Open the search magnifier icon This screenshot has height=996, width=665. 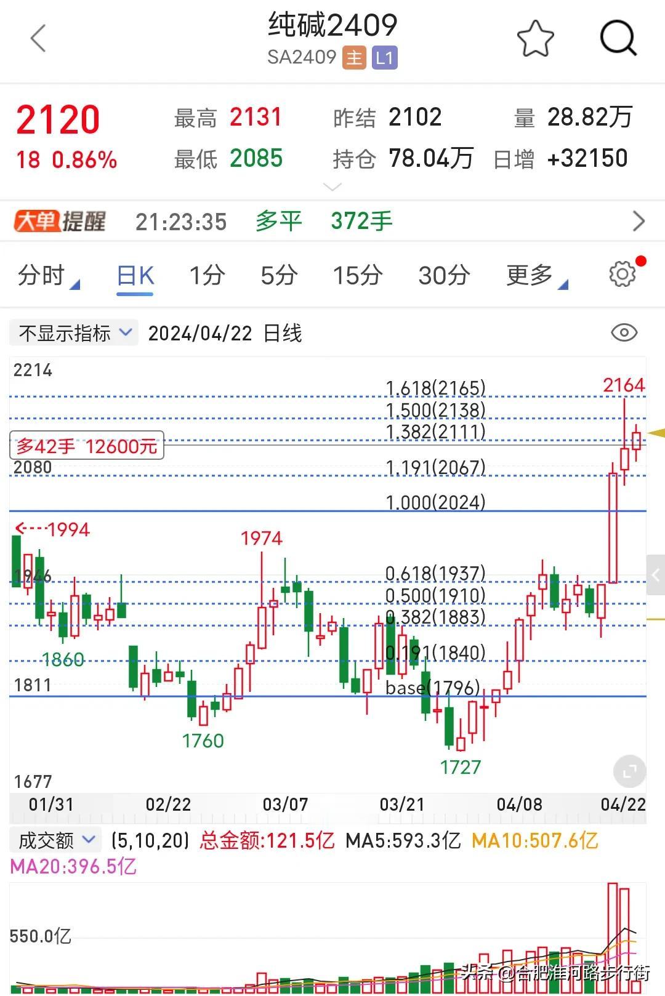click(618, 38)
